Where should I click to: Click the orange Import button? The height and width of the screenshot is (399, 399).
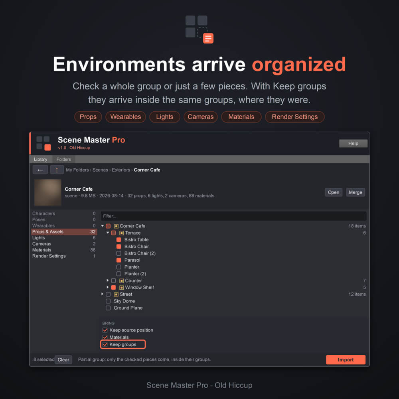pyautogui.click(x=346, y=360)
